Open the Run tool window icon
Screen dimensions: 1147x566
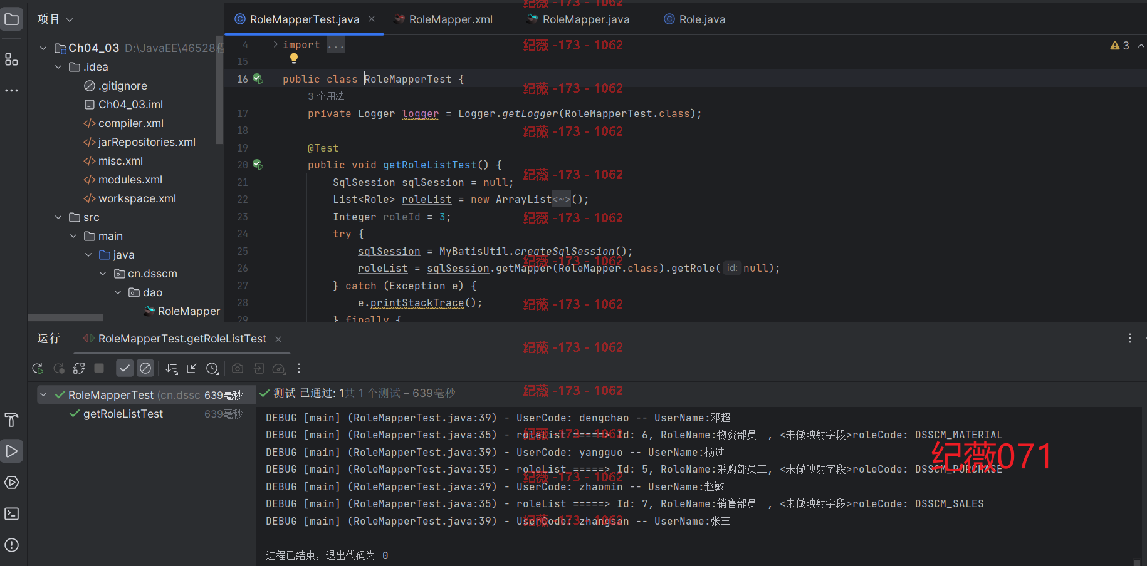pyautogui.click(x=11, y=451)
